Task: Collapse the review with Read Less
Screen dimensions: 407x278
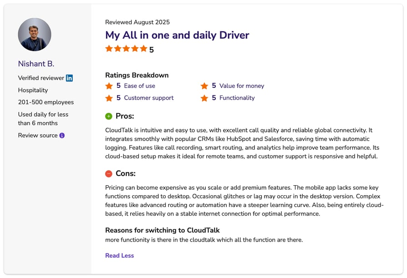Action: (x=119, y=255)
